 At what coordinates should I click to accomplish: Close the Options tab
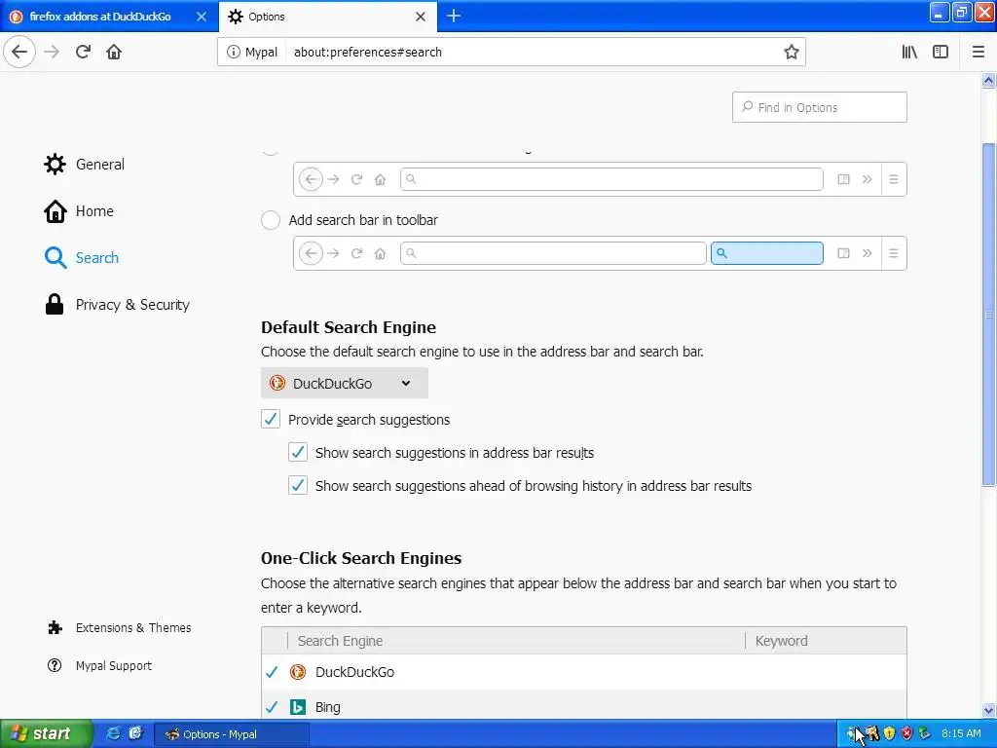pyautogui.click(x=421, y=17)
